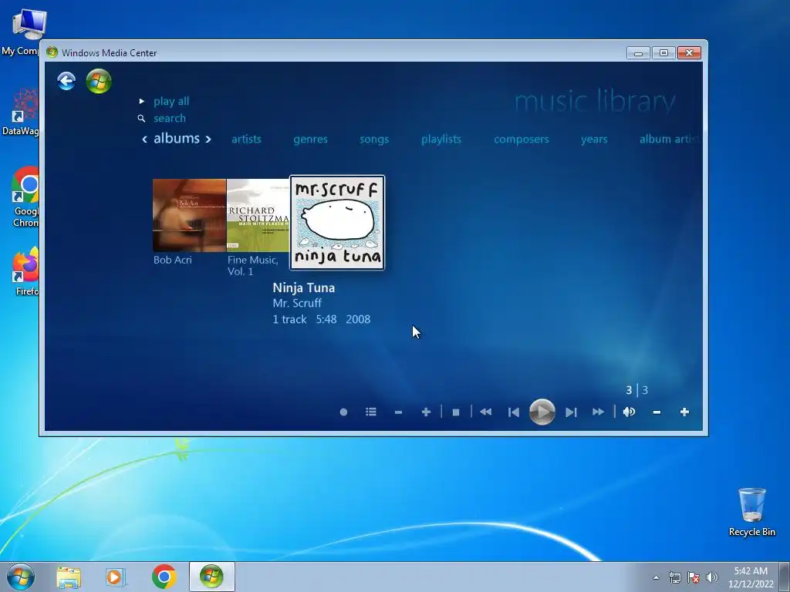Click the Ninja Tuna title text
This screenshot has height=592, width=790.
tap(304, 288)
